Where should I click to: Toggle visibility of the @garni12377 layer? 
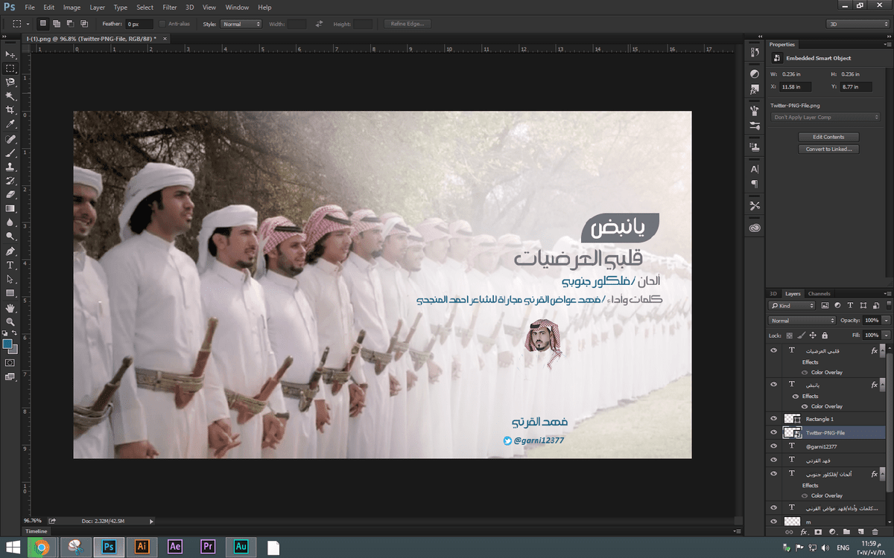click(774, 446)
